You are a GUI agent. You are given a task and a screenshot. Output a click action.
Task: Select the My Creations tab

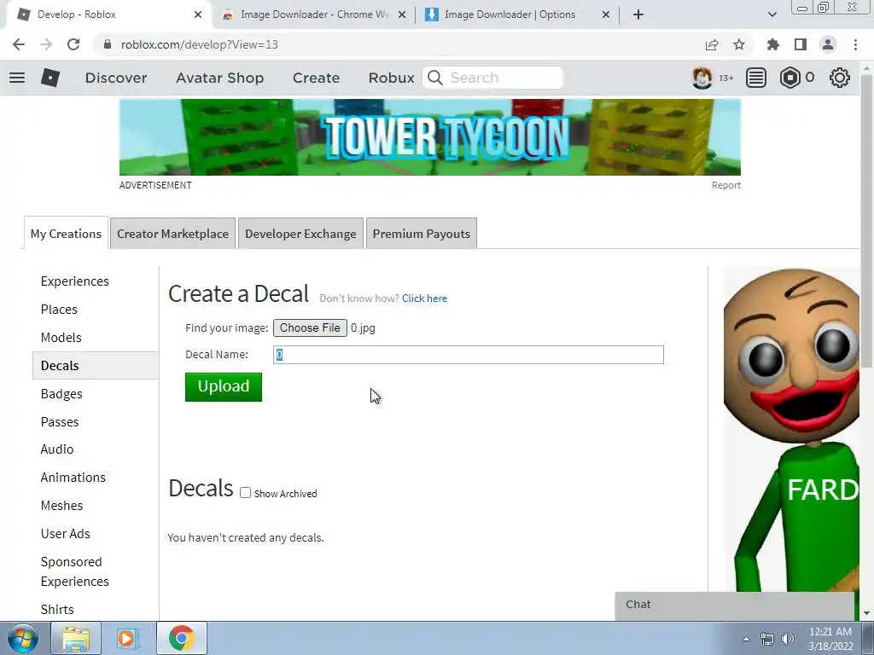click(x=66, y=234)
